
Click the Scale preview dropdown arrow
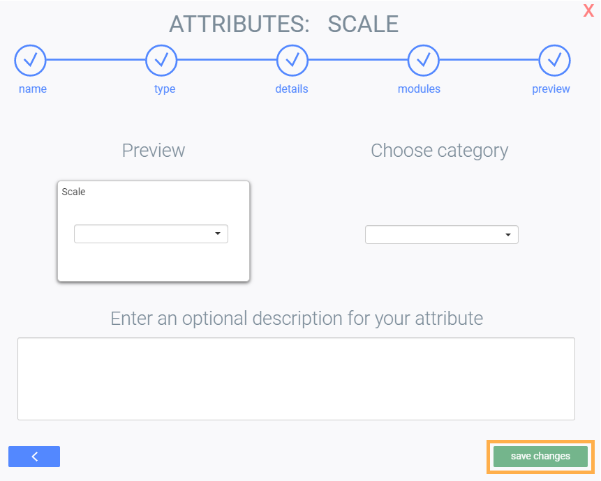pyautogui.click(x=218, y=234)
